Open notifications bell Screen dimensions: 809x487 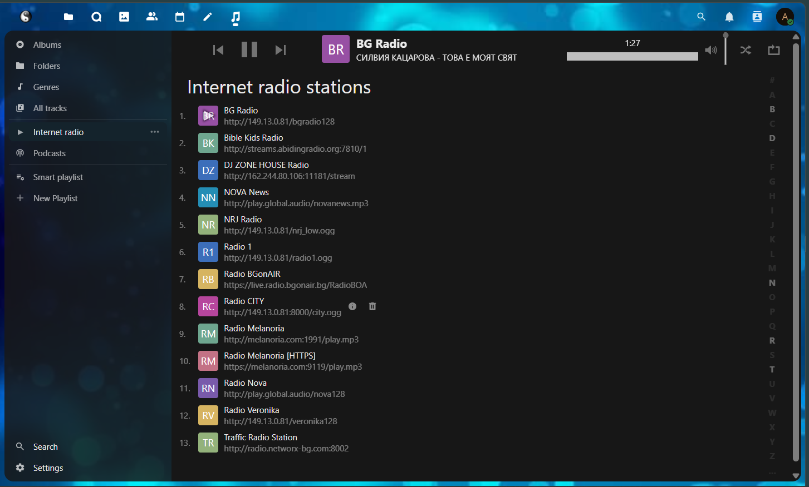coord(729,17)
